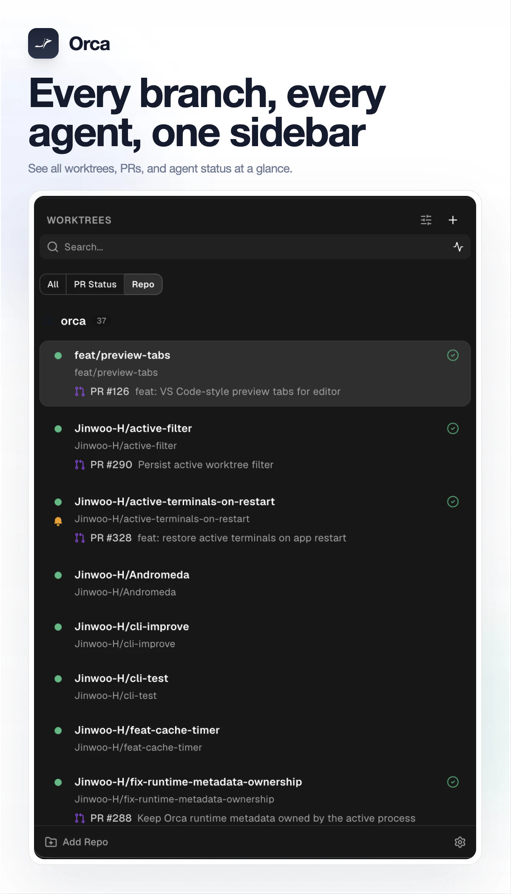Click green status dot for Jinwoo-H/Andromeda

[x=58, y=575]
